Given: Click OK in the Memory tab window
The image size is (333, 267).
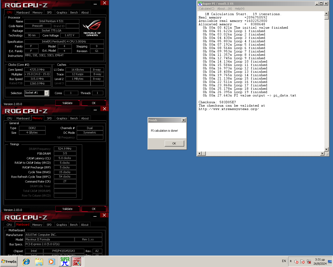Looking at the screenshot, I should (94, 209).
